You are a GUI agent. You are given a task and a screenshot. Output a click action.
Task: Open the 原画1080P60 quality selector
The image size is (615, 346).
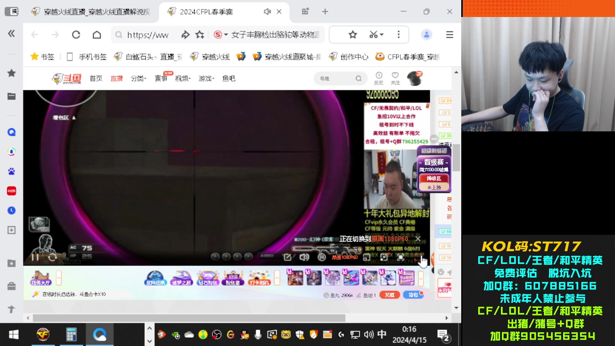pos(345,257)
